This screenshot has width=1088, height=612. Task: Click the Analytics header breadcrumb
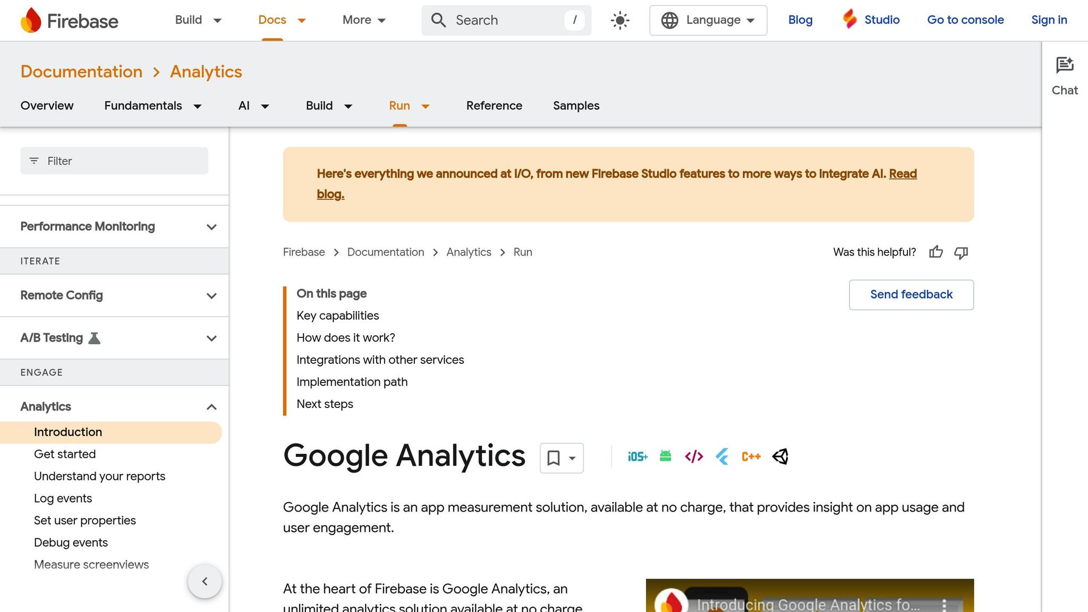(206, 72)
